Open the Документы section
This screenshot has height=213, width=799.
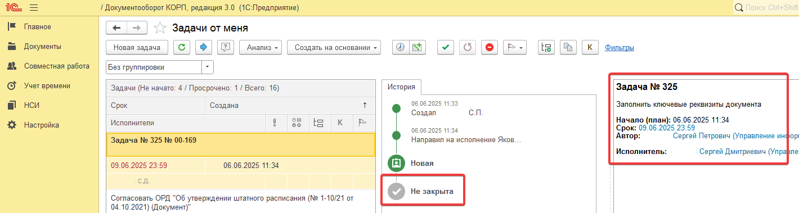[43, 47]
